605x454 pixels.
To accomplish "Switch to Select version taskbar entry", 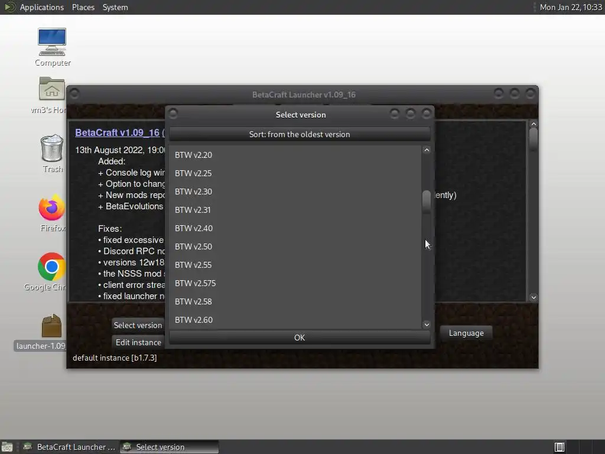I will tap(169, 447).
